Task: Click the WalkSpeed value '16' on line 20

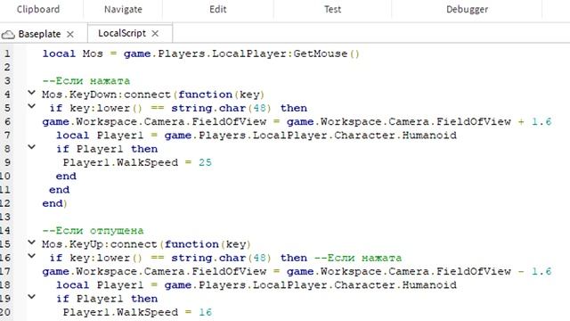Action: (205, 312)
